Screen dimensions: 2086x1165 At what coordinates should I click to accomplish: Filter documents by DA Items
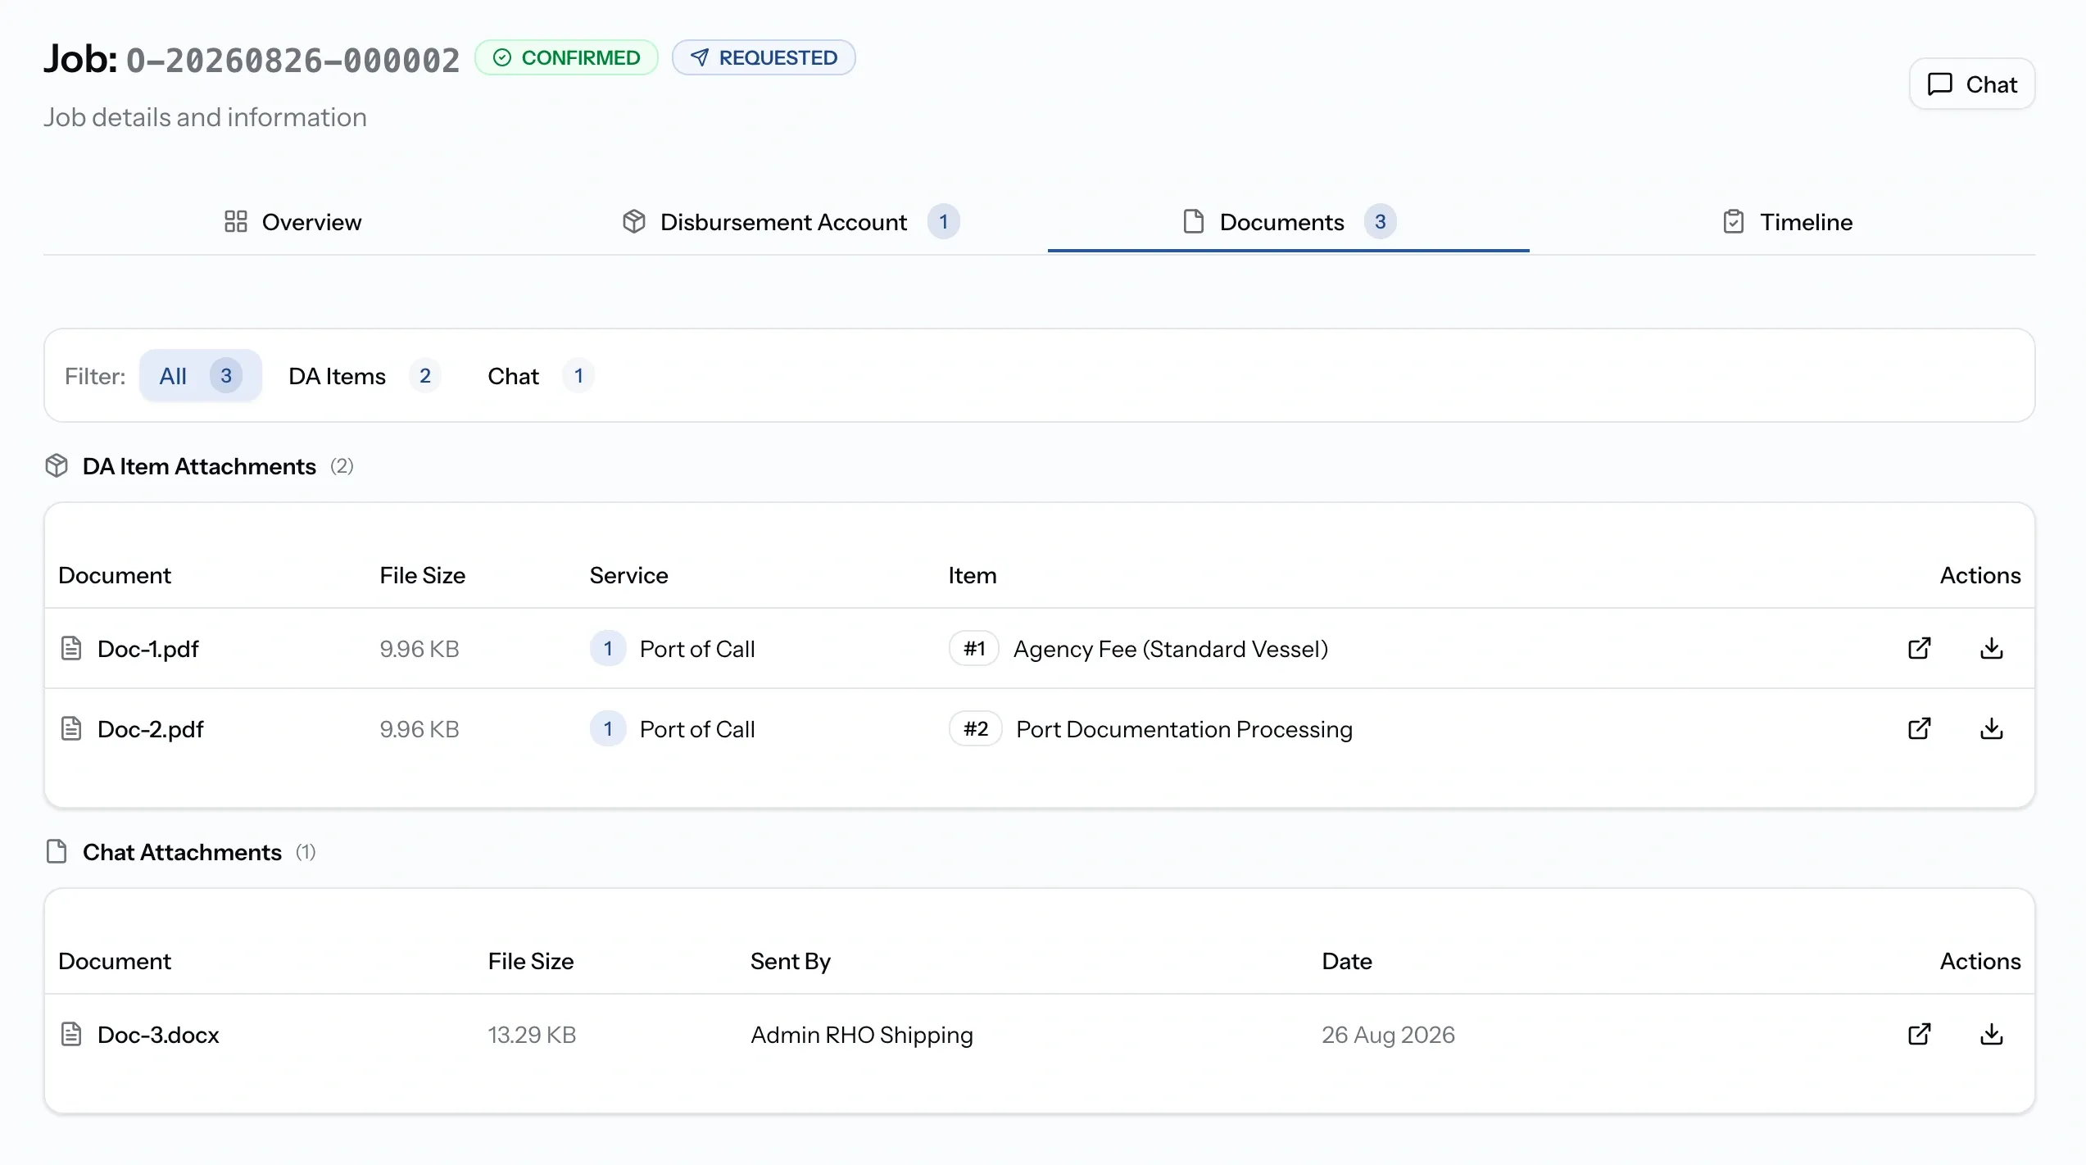click(x=365, y=375)
